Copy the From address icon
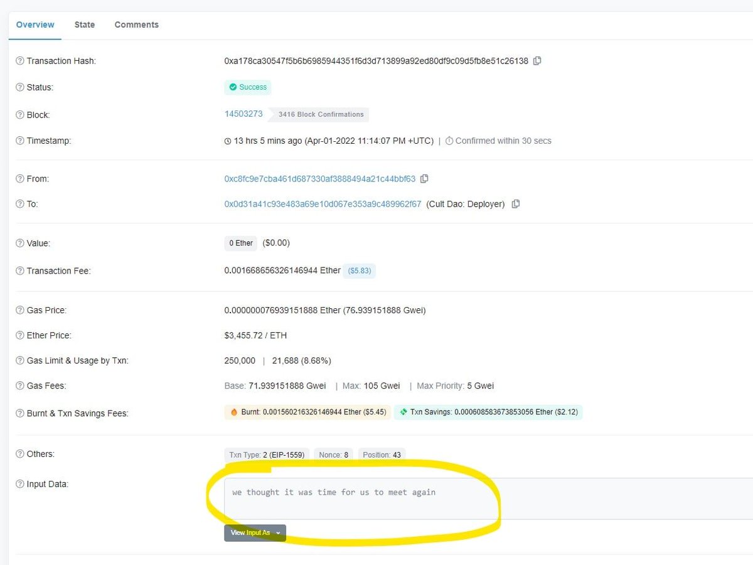 pos(424,179)
